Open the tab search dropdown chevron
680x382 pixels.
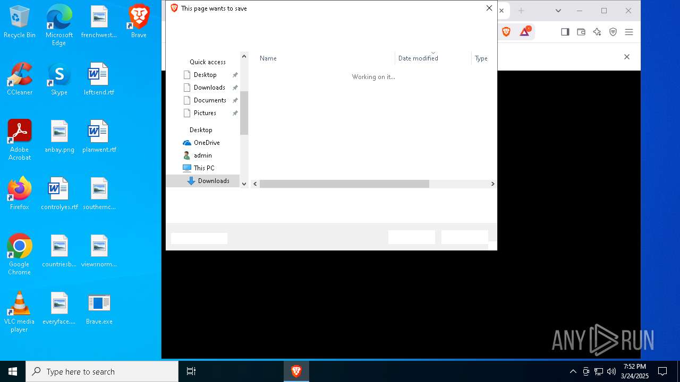(558, 11)
